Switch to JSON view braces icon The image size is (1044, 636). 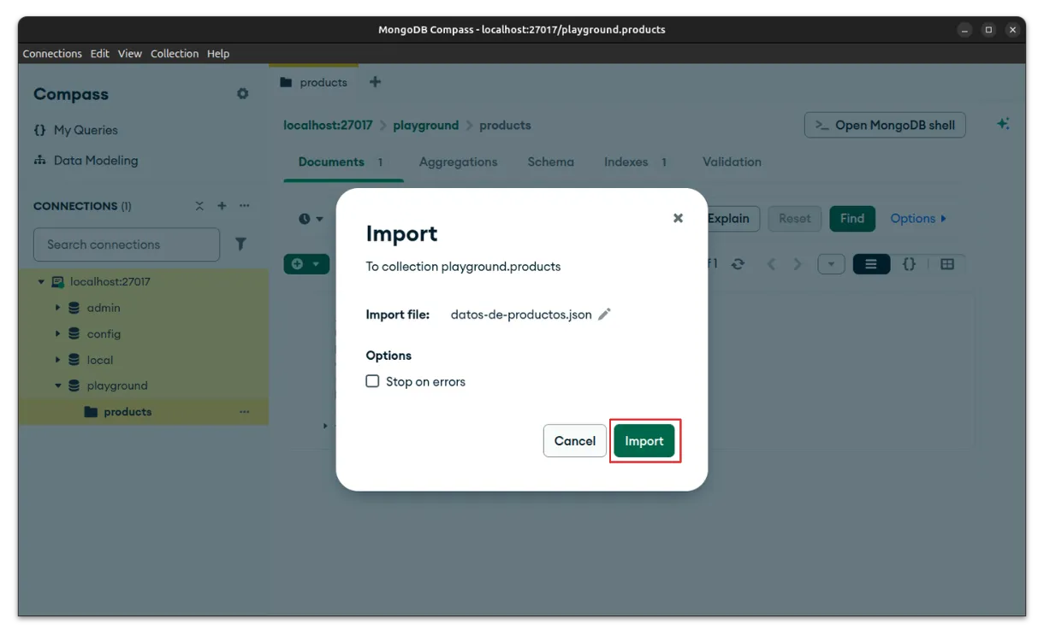[909, 264]
